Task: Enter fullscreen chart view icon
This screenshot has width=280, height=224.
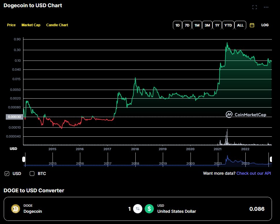Action: 255,7
